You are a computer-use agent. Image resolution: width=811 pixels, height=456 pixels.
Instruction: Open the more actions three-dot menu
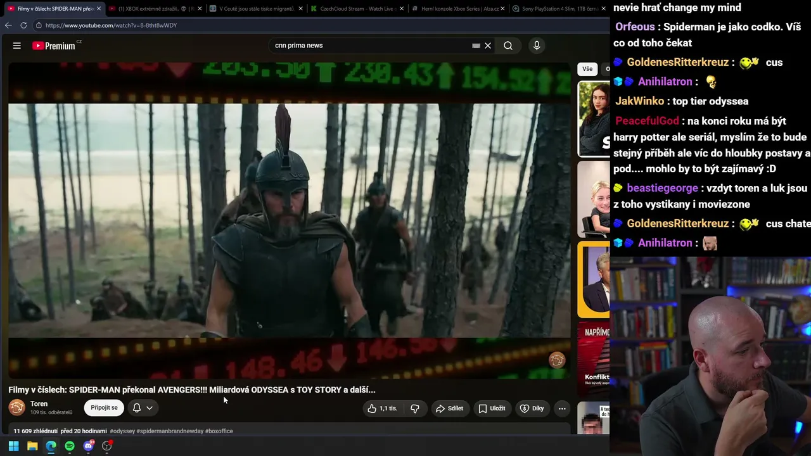tap(562, 408)
